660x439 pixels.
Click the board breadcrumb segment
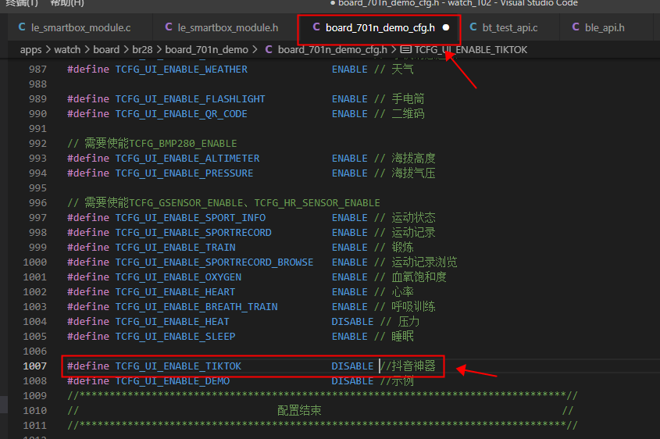[x=106, y=50]
